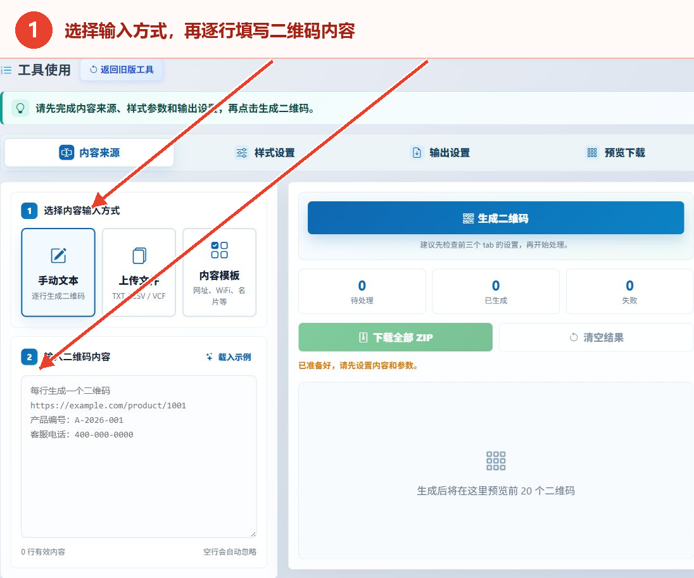This screenshot has height=578, width=694.
Task: Click the QR icon in 生成二维码 button
Action: [x=469, y=218]
